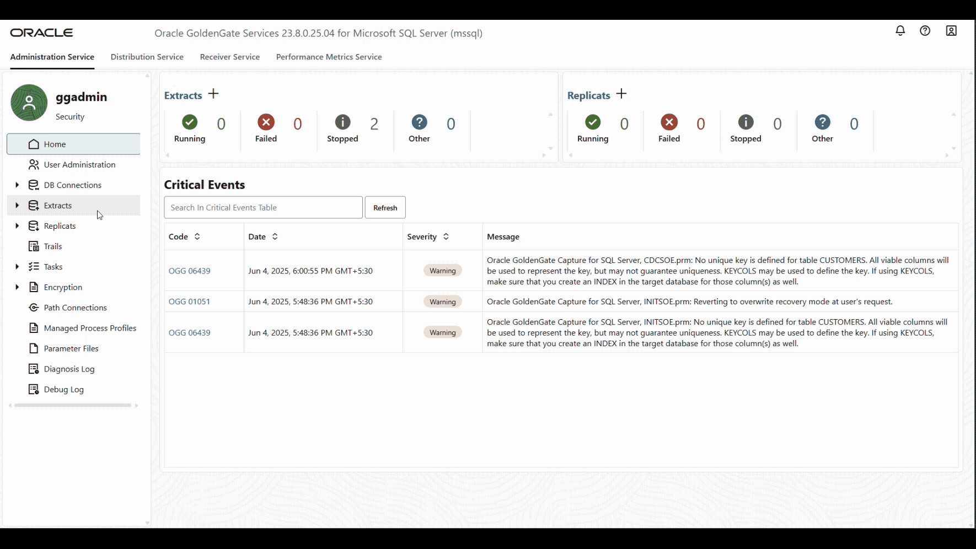Select the Failed status icon under Extracts
The image size is (976, 549).
click(266, 122)
